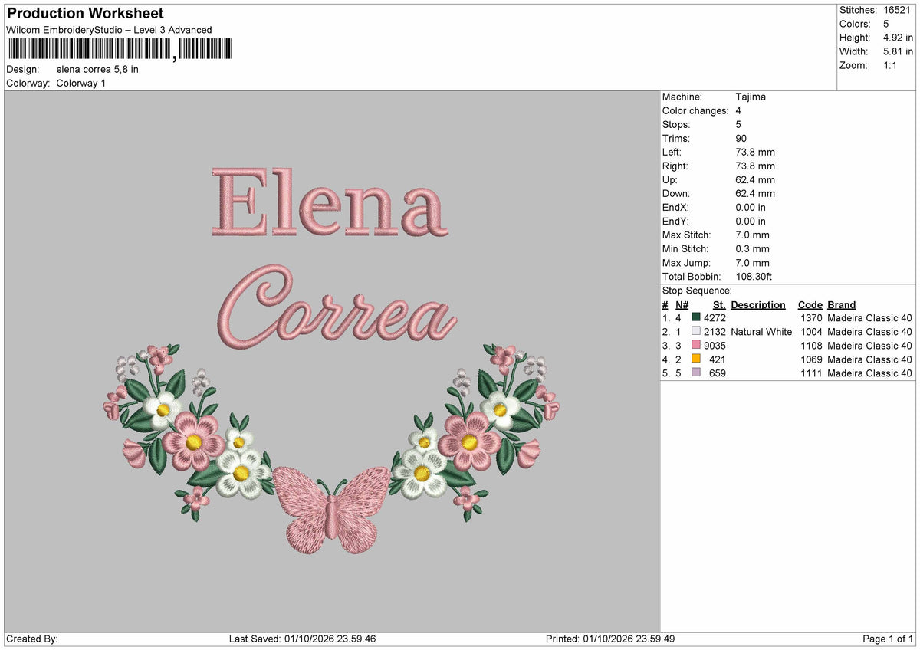Click the stitch count value 16521

pos(898,10)
